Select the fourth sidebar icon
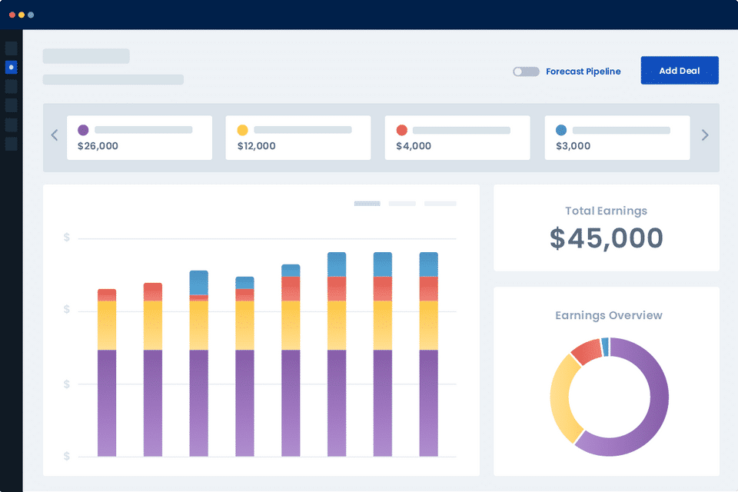The height and width of the screenshot is (492, 738). [12, 105]
